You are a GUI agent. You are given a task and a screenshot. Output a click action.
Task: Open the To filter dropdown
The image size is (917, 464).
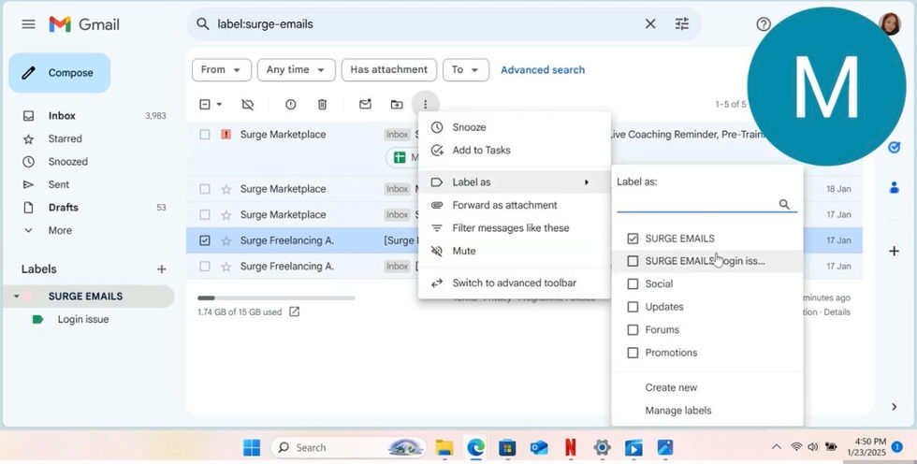(466, 69)
